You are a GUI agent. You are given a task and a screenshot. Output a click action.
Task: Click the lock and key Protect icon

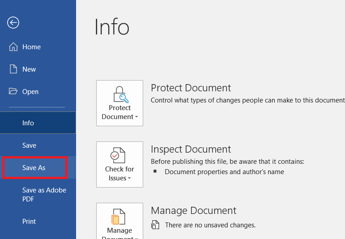120,94
